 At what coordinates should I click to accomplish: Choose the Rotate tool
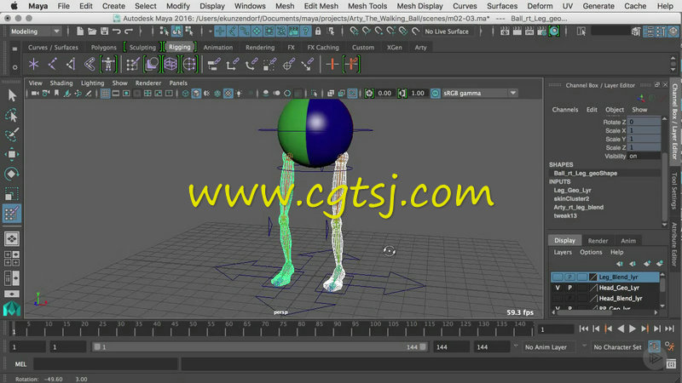pyautogui.click(x=12, y=174)
